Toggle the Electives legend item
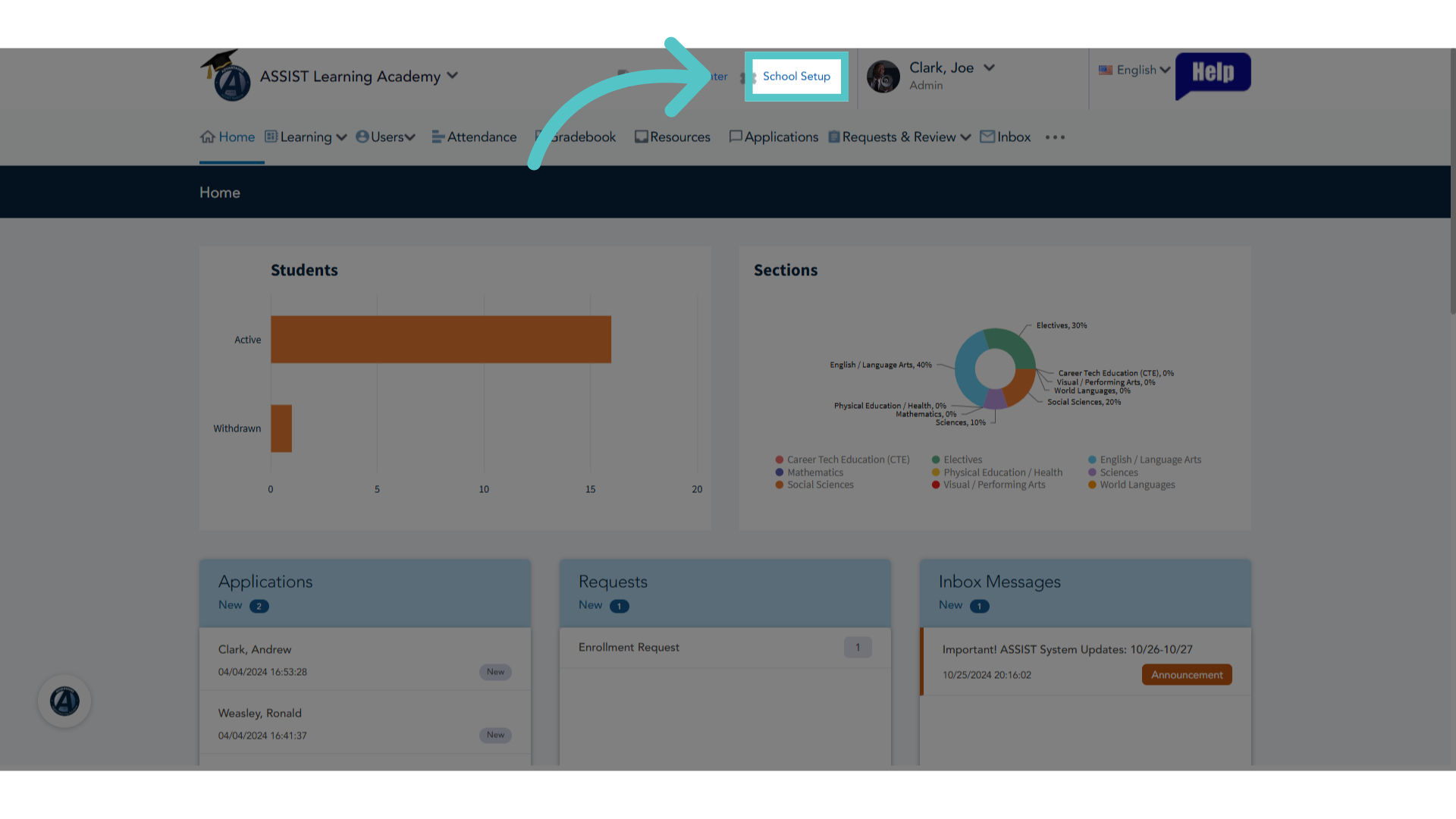 click(x=957, y=460)
